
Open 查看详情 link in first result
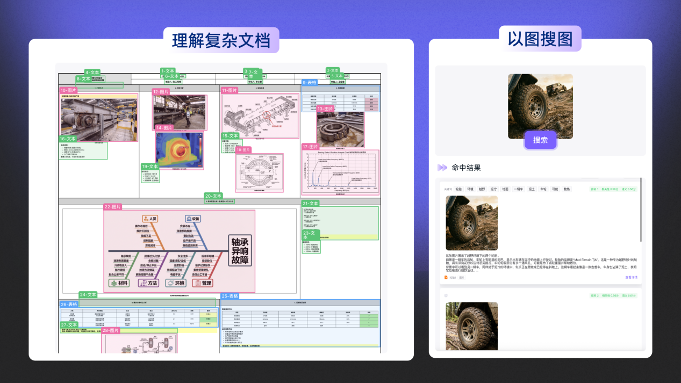[630, 278]
